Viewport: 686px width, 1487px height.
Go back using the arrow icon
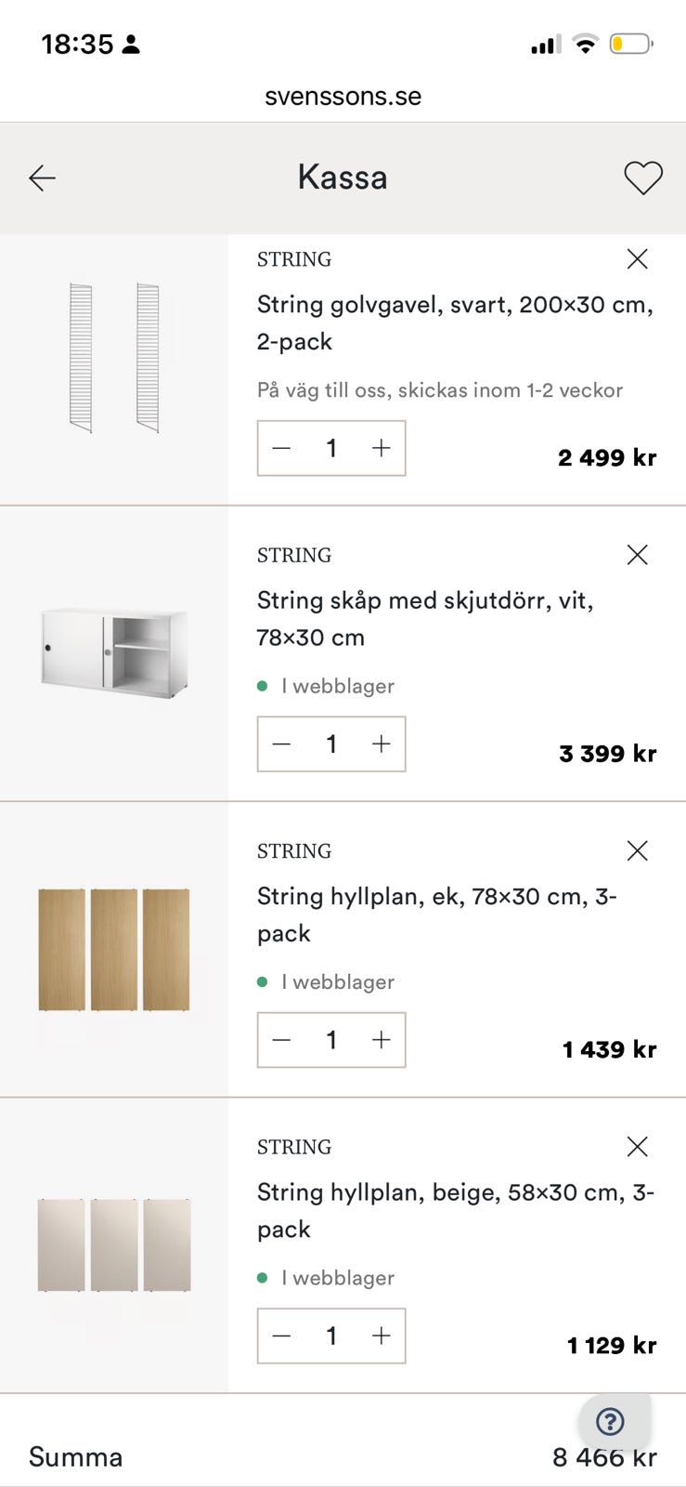coord(43,178)
